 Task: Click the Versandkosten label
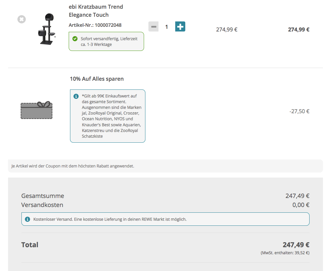[x=42, y=205]
